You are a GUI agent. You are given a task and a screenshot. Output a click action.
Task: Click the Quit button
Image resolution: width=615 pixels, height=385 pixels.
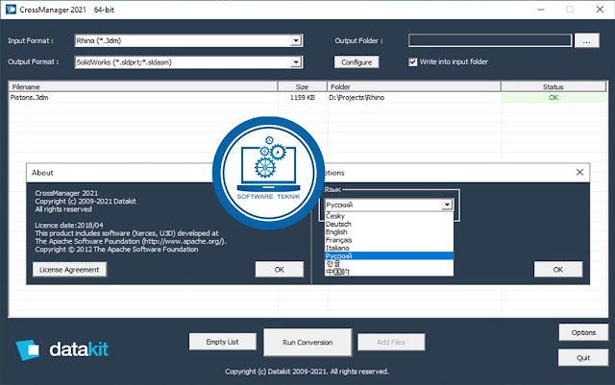pos(583,357)
